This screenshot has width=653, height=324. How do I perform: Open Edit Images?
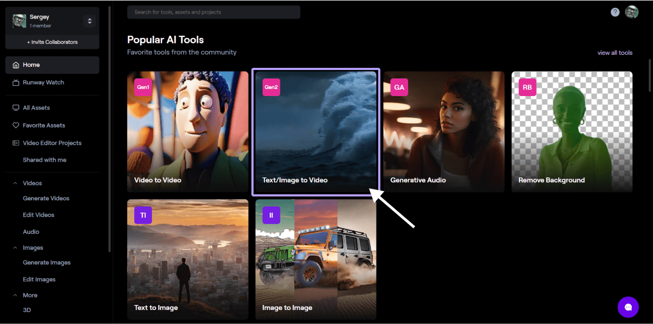(x=39, y=279)
